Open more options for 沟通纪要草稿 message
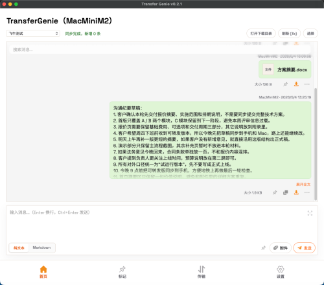 pos(307,192)
